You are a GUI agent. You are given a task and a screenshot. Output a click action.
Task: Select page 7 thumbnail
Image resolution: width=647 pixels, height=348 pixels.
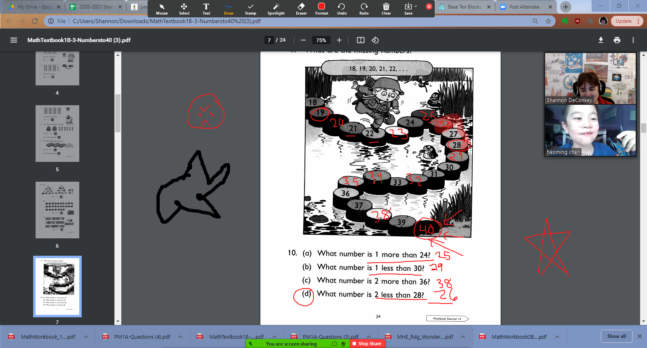point(57,286)
